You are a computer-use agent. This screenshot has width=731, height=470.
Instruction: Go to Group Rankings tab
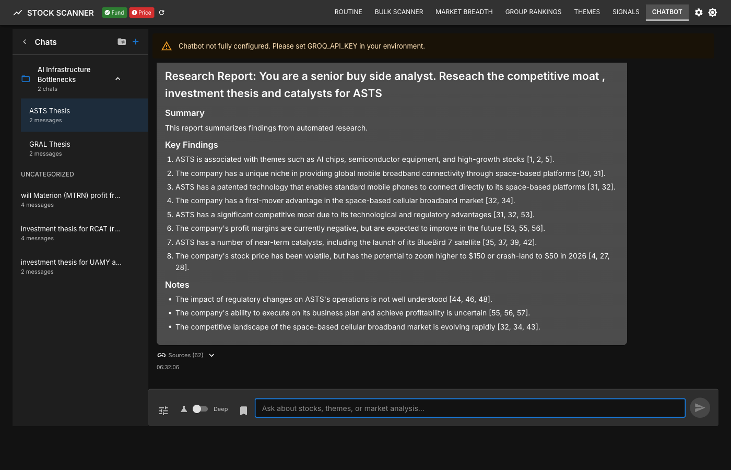click(x=533, y=12)
